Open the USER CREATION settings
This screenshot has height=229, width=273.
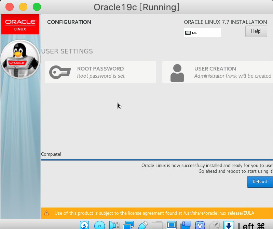[x=218, y=72]
